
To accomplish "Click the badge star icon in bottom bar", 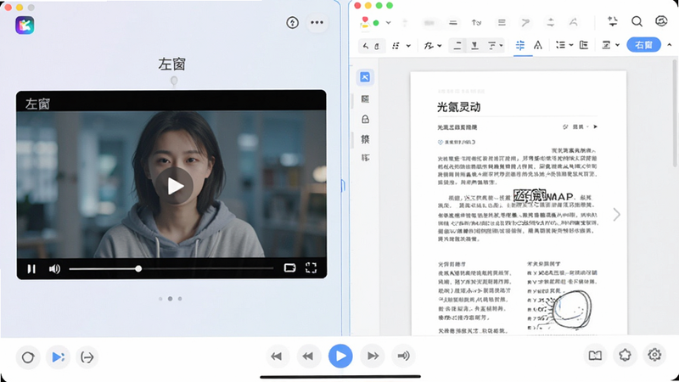I will pos(625,355).
